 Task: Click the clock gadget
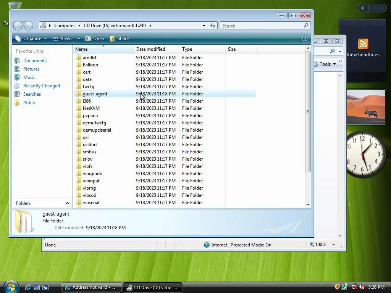click(365, 154)
